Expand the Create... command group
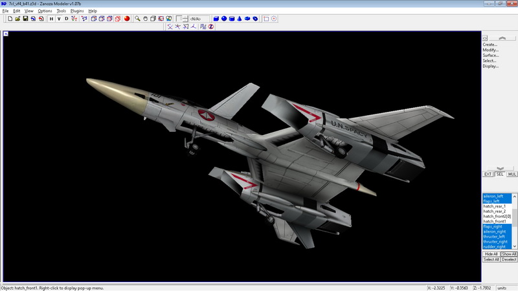Image resolution: width=518 pixels, height=291 pixels. click(490, 45)
